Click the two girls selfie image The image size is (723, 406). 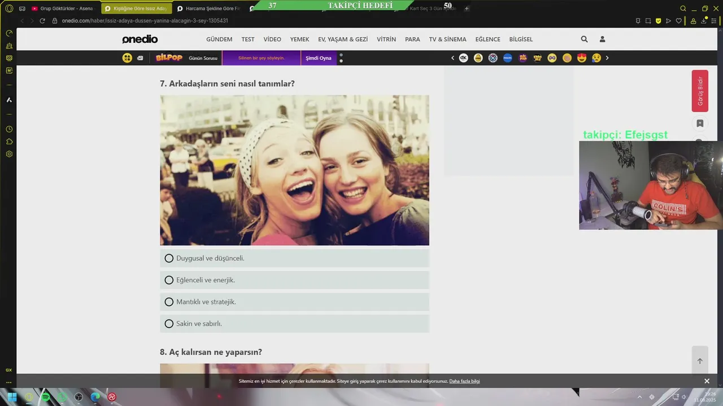point(294,170)
